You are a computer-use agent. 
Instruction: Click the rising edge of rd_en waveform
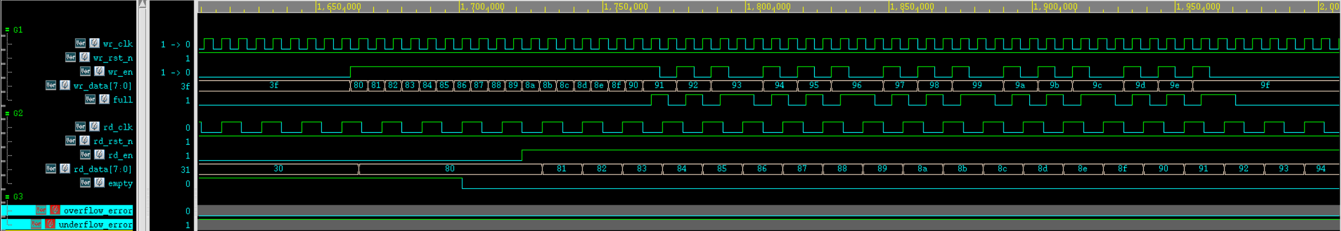point(522,155)
